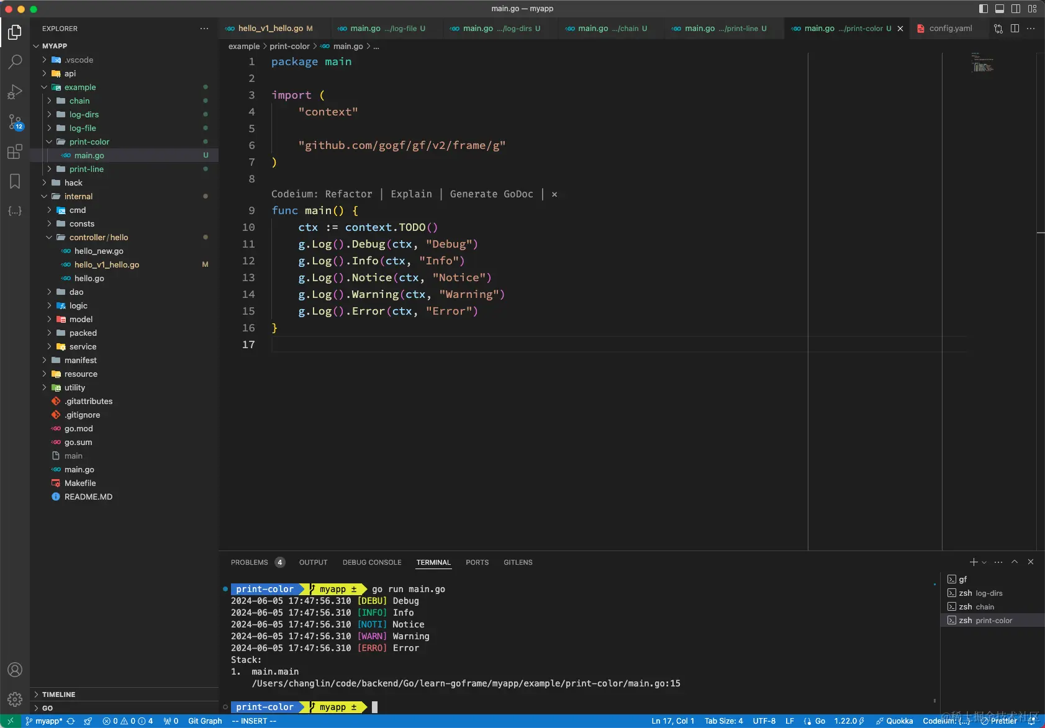Viewport: 1045px width, 728px height.
Task: Click errors and warnings count in status bar
Action: point(128,721)
